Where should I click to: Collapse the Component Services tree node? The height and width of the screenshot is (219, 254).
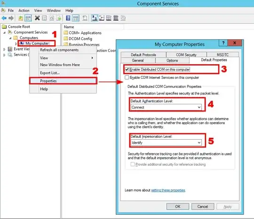pyautogui.click(x=5, y=33)
